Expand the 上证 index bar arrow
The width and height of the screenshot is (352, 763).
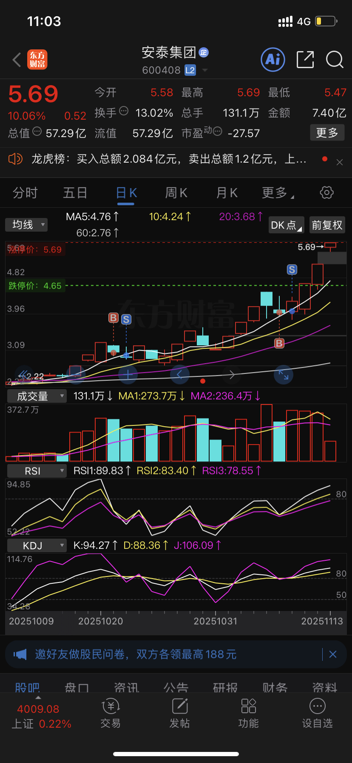(38, 698)
